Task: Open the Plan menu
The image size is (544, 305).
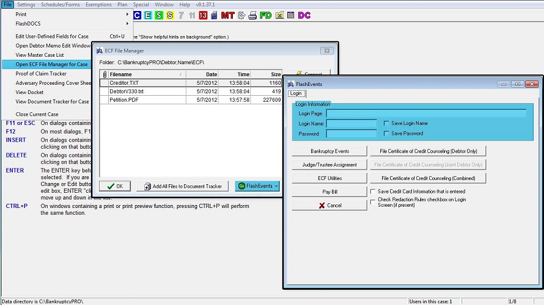Action: [x=122, y=4]
